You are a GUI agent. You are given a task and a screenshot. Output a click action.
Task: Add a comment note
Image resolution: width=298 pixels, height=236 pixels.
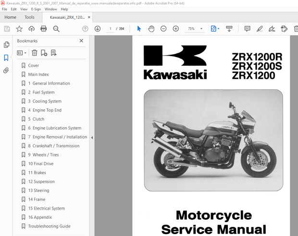click(247, 29)
